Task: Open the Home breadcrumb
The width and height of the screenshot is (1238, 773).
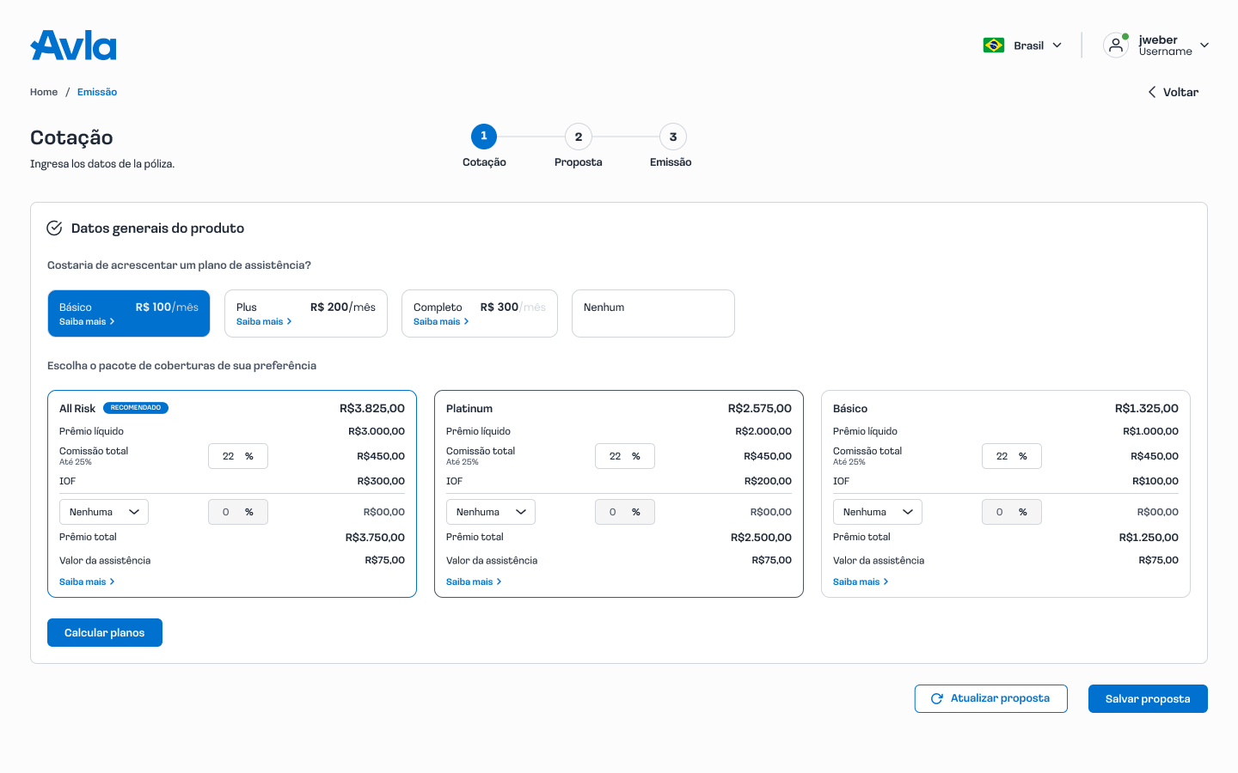Action: point(44,92)
